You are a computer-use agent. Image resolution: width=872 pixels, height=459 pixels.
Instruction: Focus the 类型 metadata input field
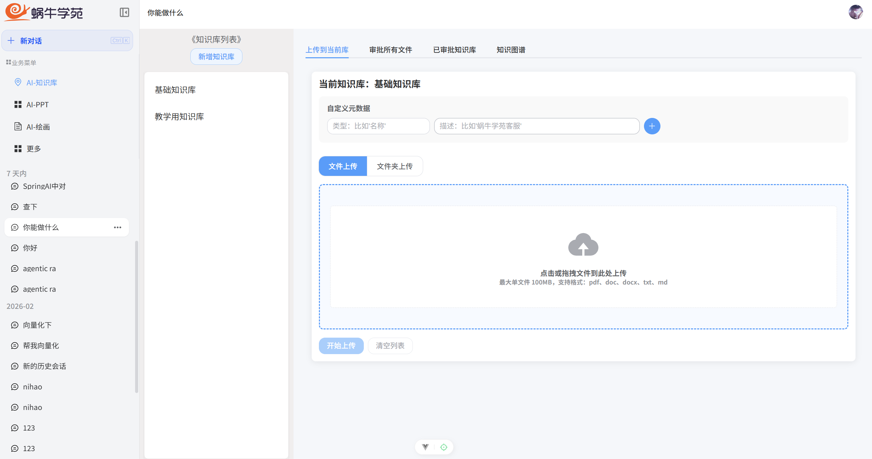point(378,126)
